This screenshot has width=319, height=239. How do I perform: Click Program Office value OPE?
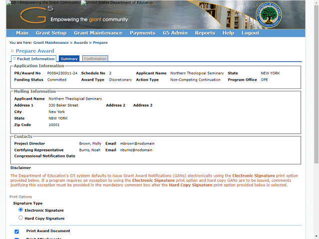pos(264,80)
